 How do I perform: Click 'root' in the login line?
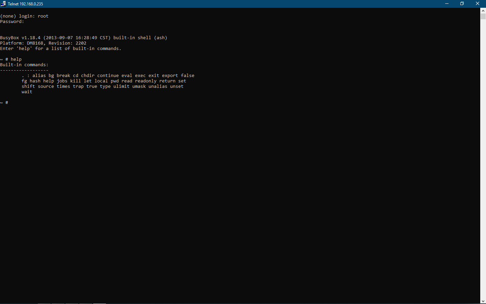coord(43,16)
